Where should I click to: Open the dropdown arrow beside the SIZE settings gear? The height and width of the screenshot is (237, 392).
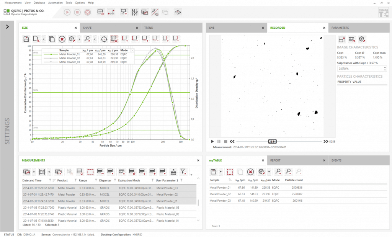[x=80, y=39]
